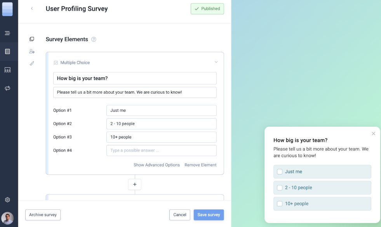
Task: Click the help icon beside Survey Elements
Action: click(x=94, y=39)
